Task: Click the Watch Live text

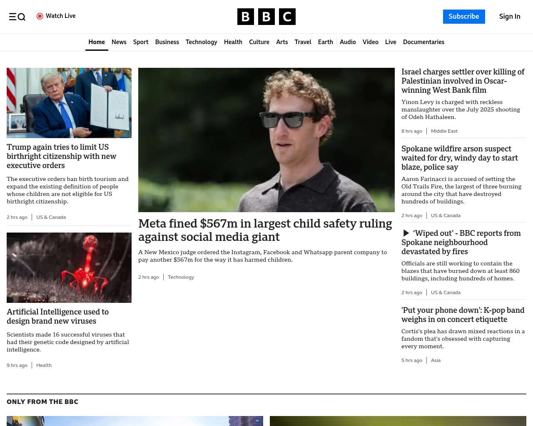Action: pos(61,16)
